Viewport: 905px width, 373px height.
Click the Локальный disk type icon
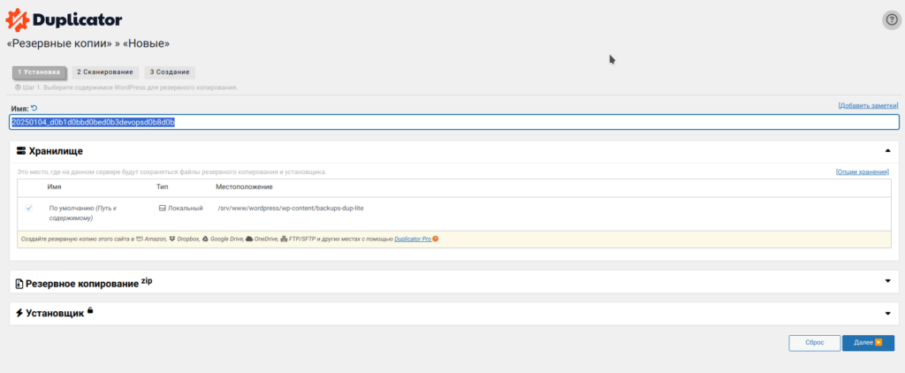click(x=162, y=208)
